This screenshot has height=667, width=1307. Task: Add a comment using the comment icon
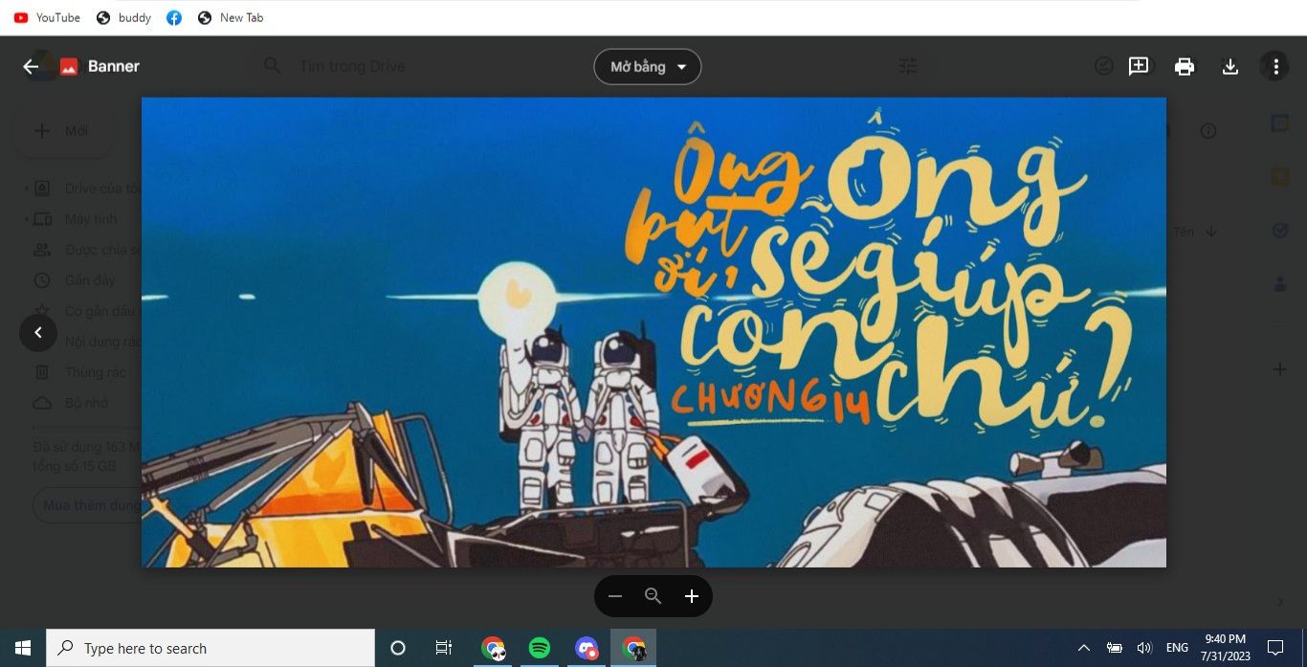point(1138,66)
